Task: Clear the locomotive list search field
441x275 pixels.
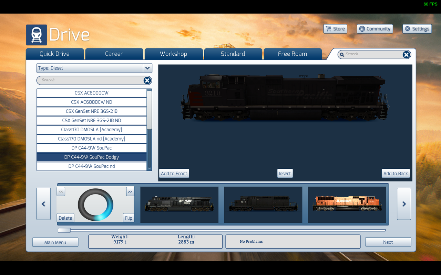Action: coord(147,80)
